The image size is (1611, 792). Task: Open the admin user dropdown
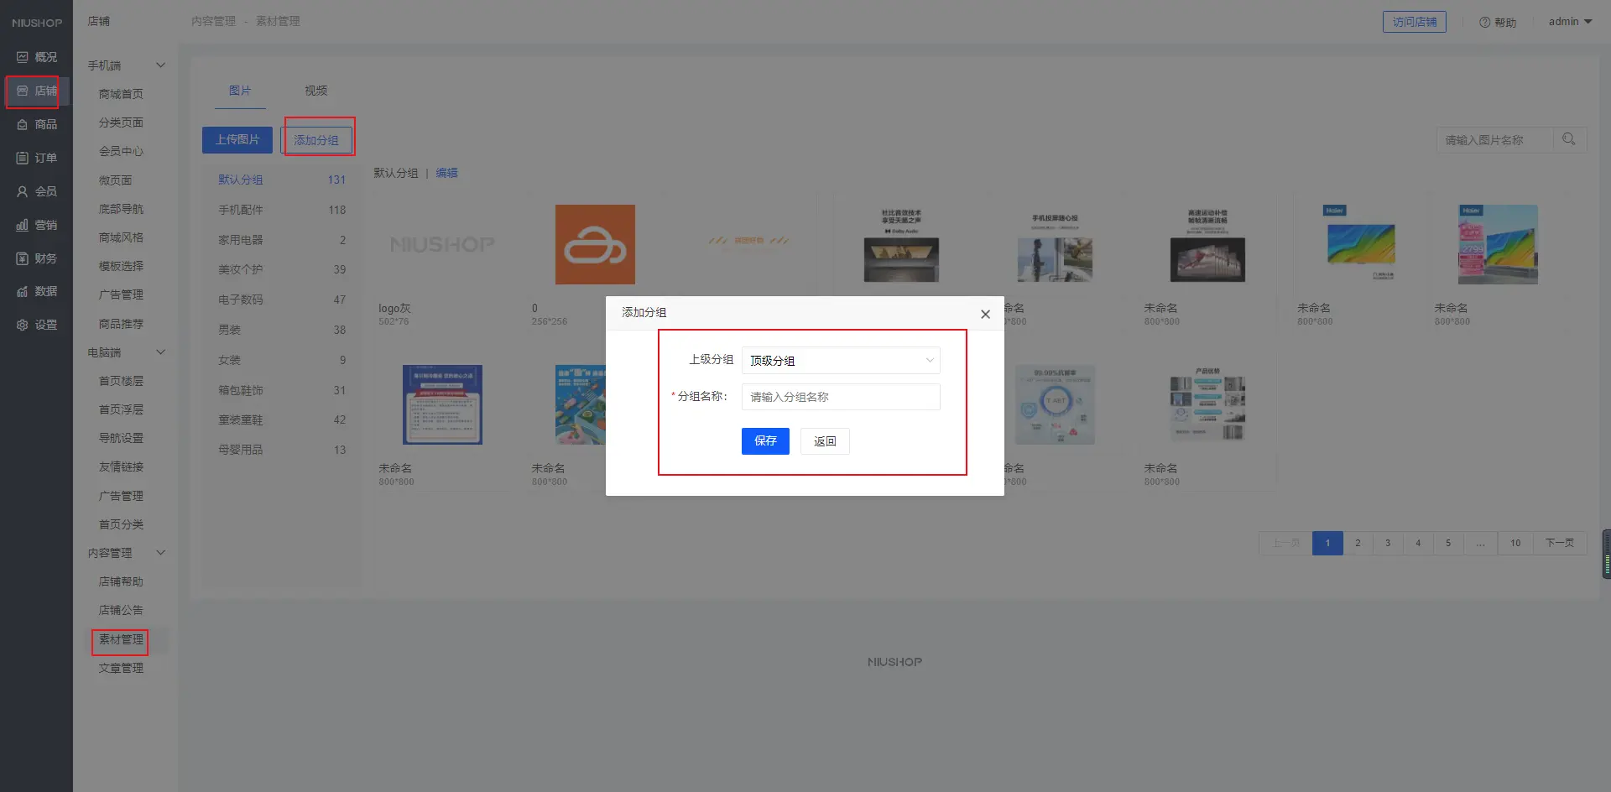tap(1569, 22)
